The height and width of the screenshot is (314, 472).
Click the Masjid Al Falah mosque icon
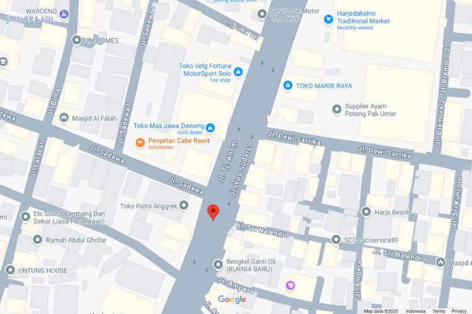tap(64, 117)
